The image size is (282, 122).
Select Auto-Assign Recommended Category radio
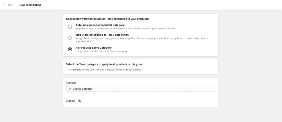[x=70, y=27]
